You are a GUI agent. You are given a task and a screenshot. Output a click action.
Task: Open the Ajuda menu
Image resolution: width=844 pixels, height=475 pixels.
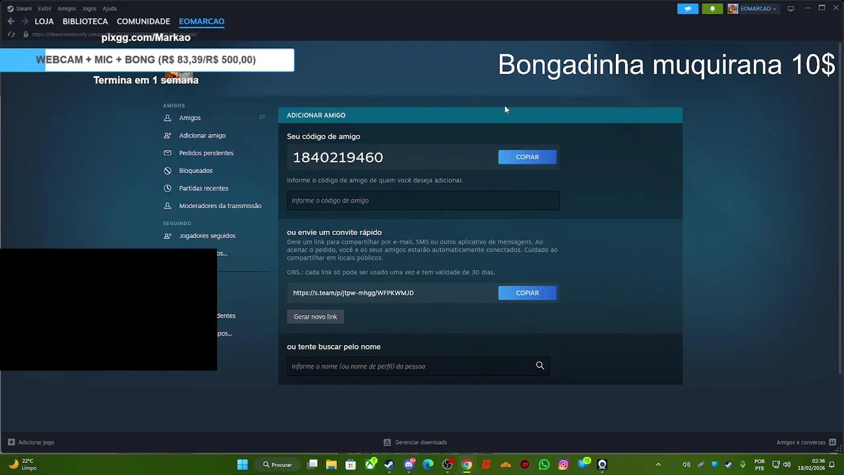pos(109,9)
